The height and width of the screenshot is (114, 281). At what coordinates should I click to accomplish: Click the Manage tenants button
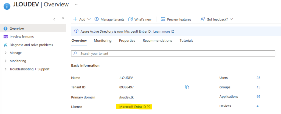(x=109, y=19)
